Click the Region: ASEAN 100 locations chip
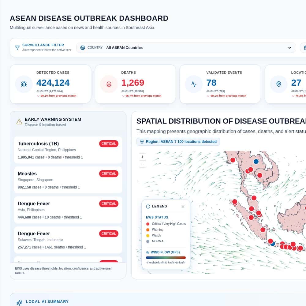The width and height of the screenshot is (306, 306). 178,142
